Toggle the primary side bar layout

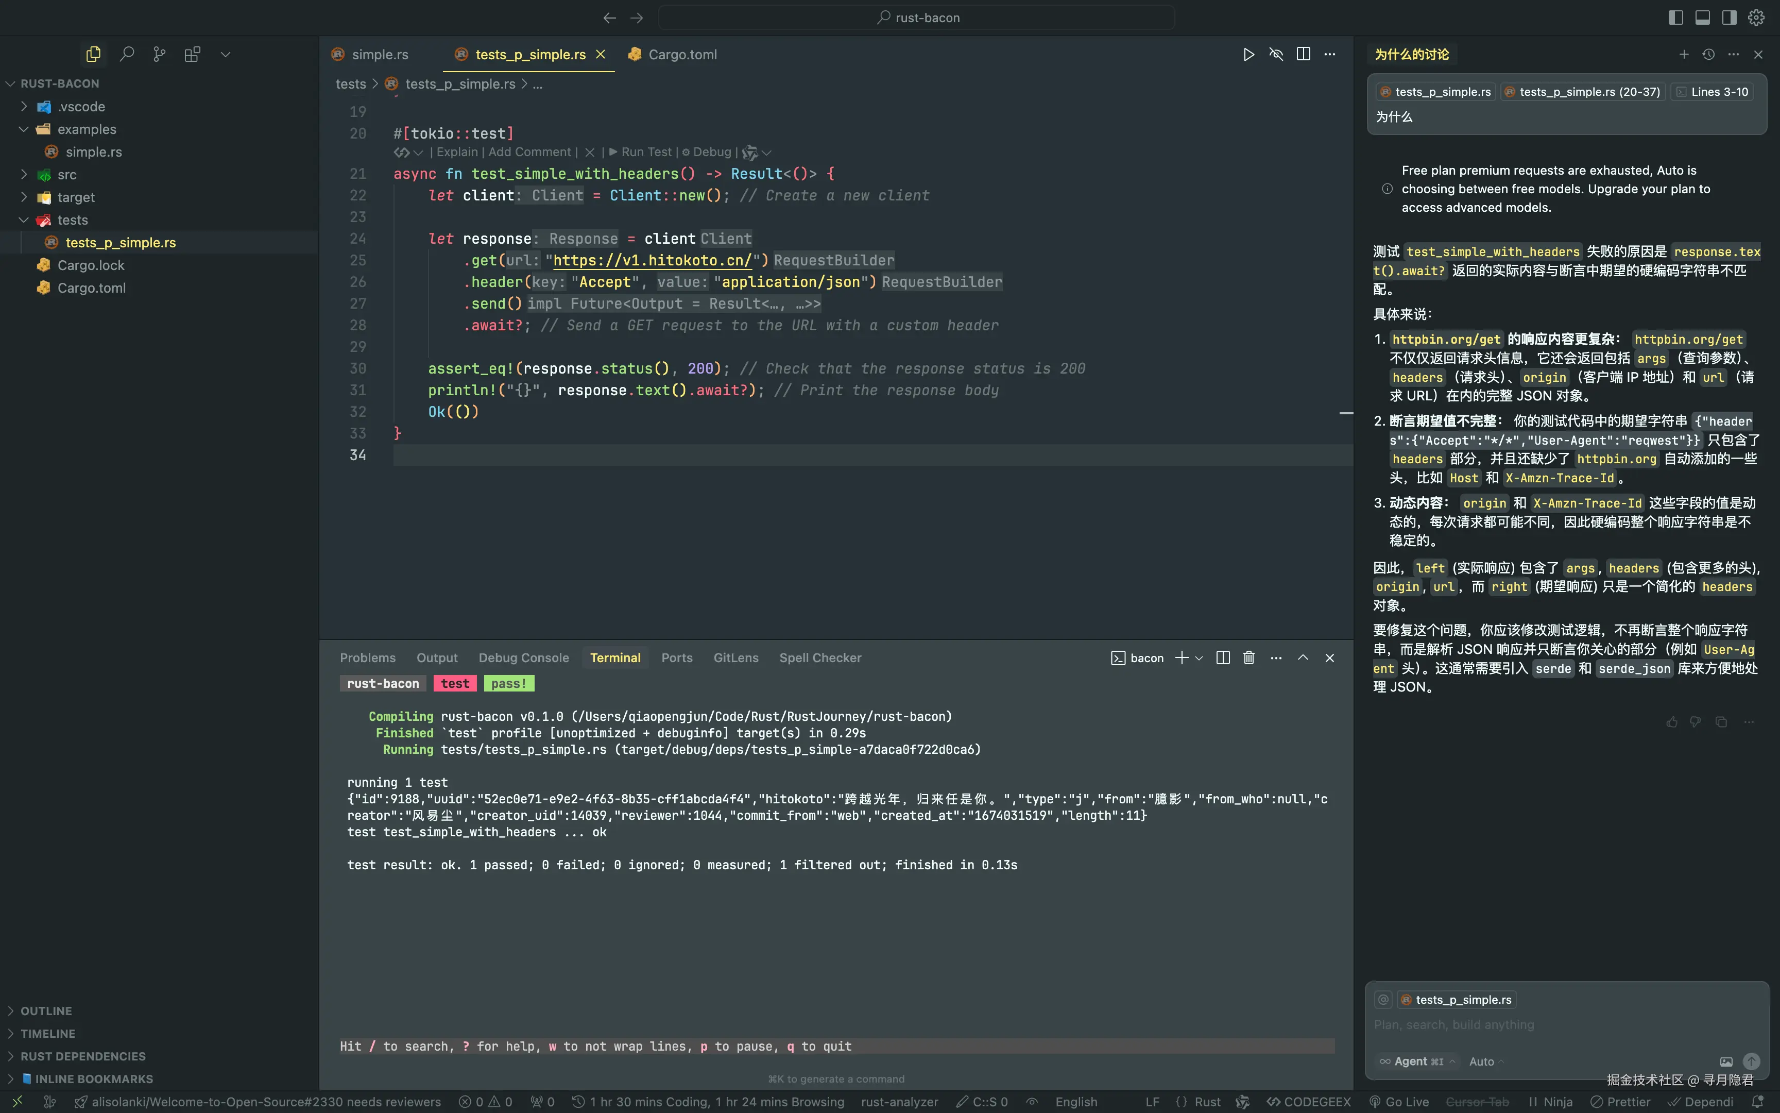click(1675, 17)
